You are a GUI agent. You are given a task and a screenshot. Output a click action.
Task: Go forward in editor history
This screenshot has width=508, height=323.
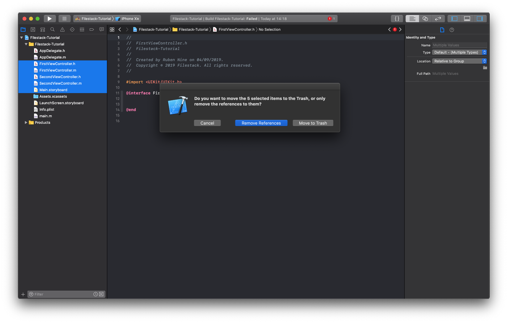coord(127,29)
